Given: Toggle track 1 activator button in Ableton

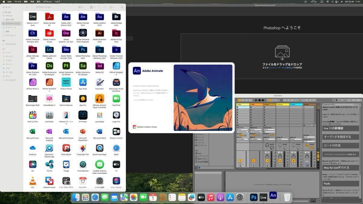Looking at the screenshot, I should pos(240,161).
